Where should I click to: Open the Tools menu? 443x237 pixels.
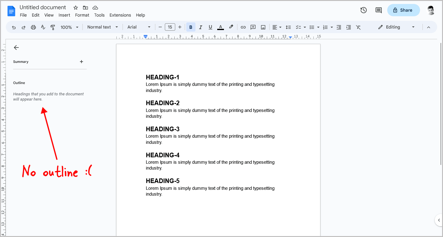(99, 15)
